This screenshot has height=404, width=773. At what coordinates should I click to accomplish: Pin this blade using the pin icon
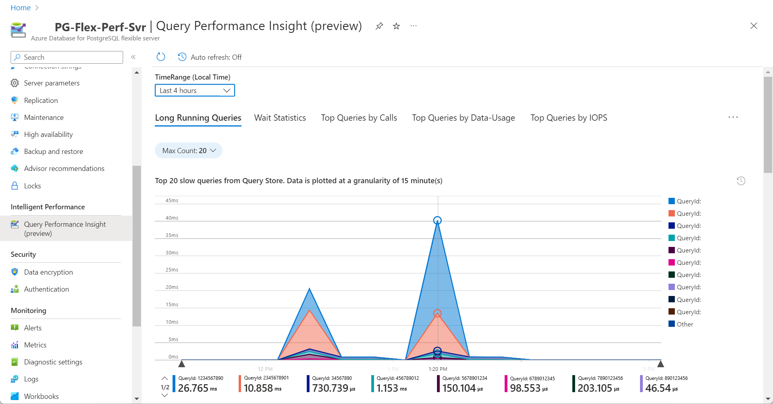click(x=379, y=26)
